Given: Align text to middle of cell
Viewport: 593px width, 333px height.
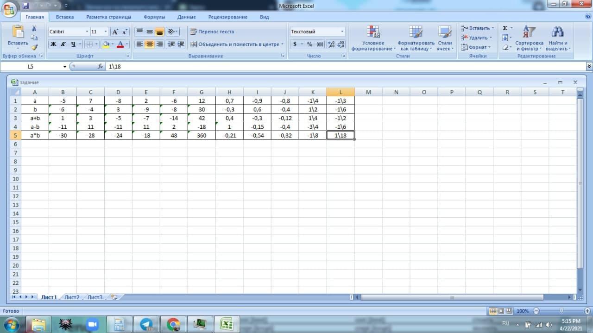Looking at the screenshot, I should coord(150,32).
